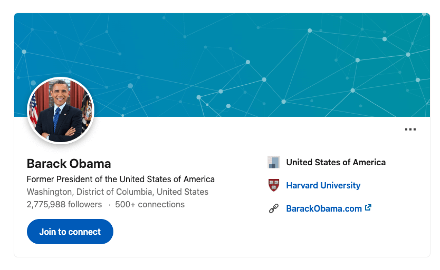The width and height of the screenshot is (440, 270).
Task: Click the Barack Obama name heading
Action: 69,164
